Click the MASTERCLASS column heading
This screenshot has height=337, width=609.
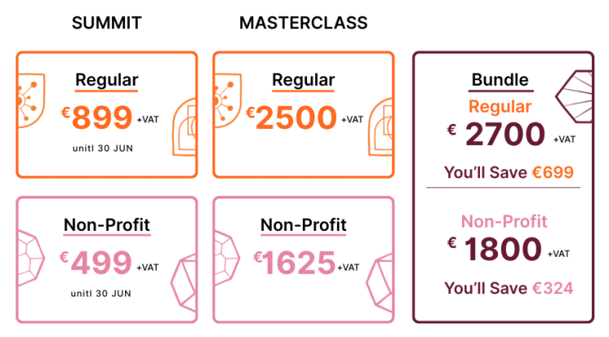[304, 23]
